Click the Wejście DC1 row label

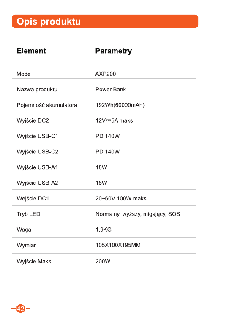(x=33, y=199)
